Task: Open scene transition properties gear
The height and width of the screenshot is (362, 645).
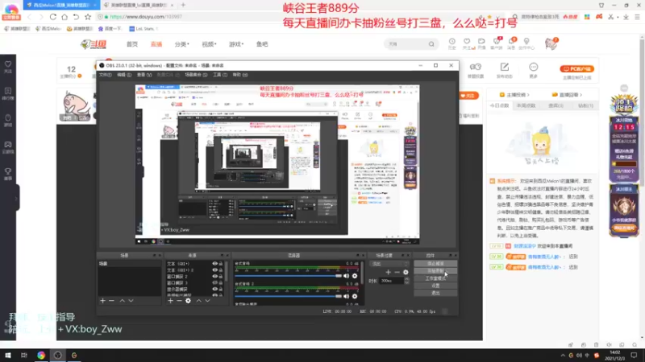Action: 406,272
